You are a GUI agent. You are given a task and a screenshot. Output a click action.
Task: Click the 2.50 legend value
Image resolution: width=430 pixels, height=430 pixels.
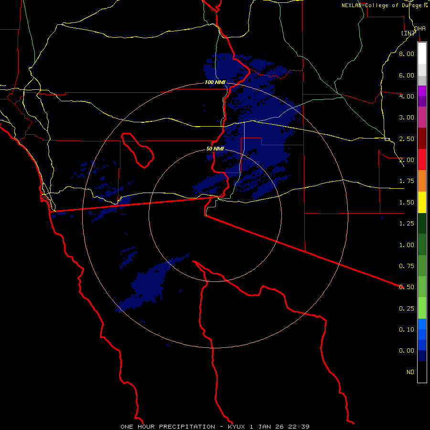coord(407,139)
